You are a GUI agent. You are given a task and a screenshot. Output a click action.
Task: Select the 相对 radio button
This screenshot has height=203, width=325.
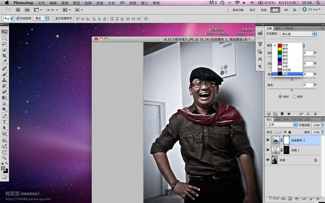(280, 96)
